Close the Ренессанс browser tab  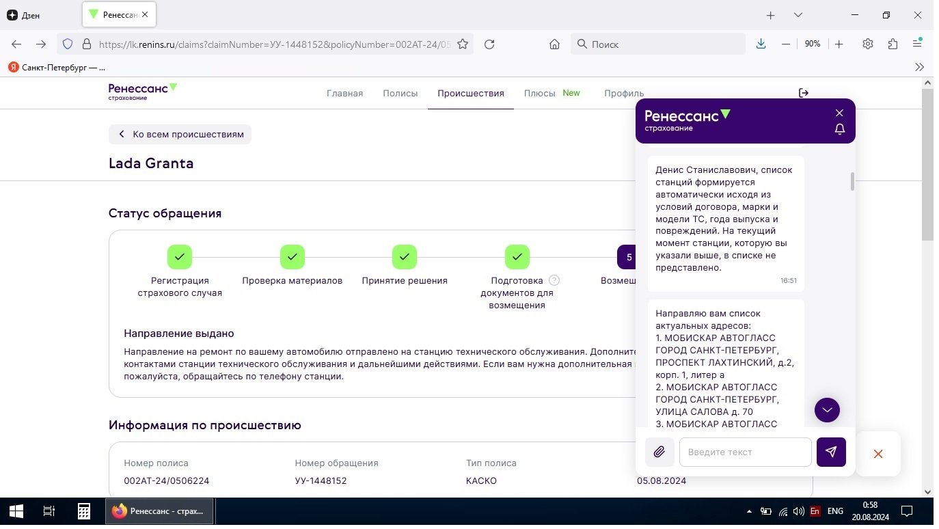point(145,14)
